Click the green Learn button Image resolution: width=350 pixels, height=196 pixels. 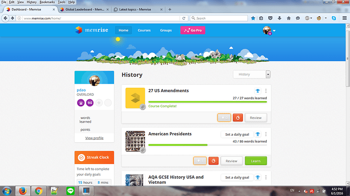[256, 161]
